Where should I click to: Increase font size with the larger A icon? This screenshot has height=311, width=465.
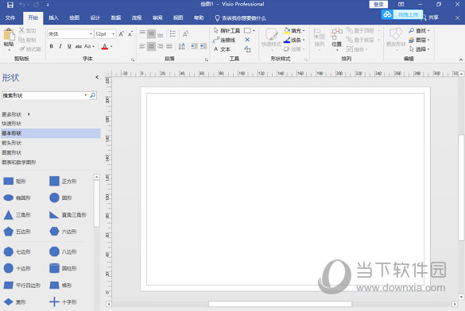[x=122, y=34]
